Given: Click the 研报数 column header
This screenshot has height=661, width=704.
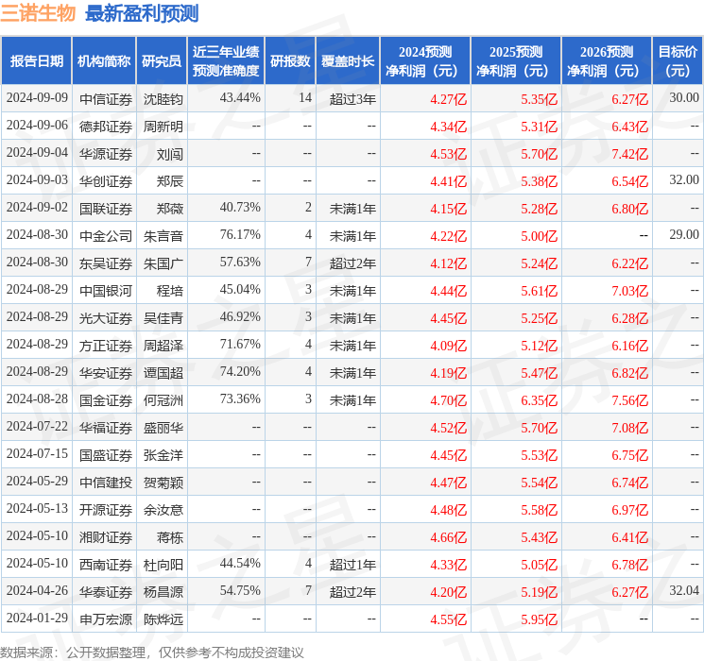Looking at the screenshot, I should point(290,61).
